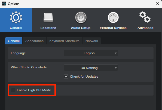
Task: Open External Devices MIDI connector icon
Action: (x=113, y=20)
